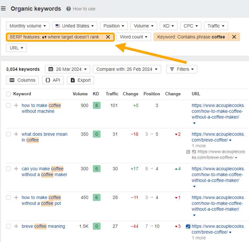The height and width of the screenshot is (242, 249).
Task: Open keyword 'how to make coffee without a coffee pot'
Action: (x=41, y=200)
